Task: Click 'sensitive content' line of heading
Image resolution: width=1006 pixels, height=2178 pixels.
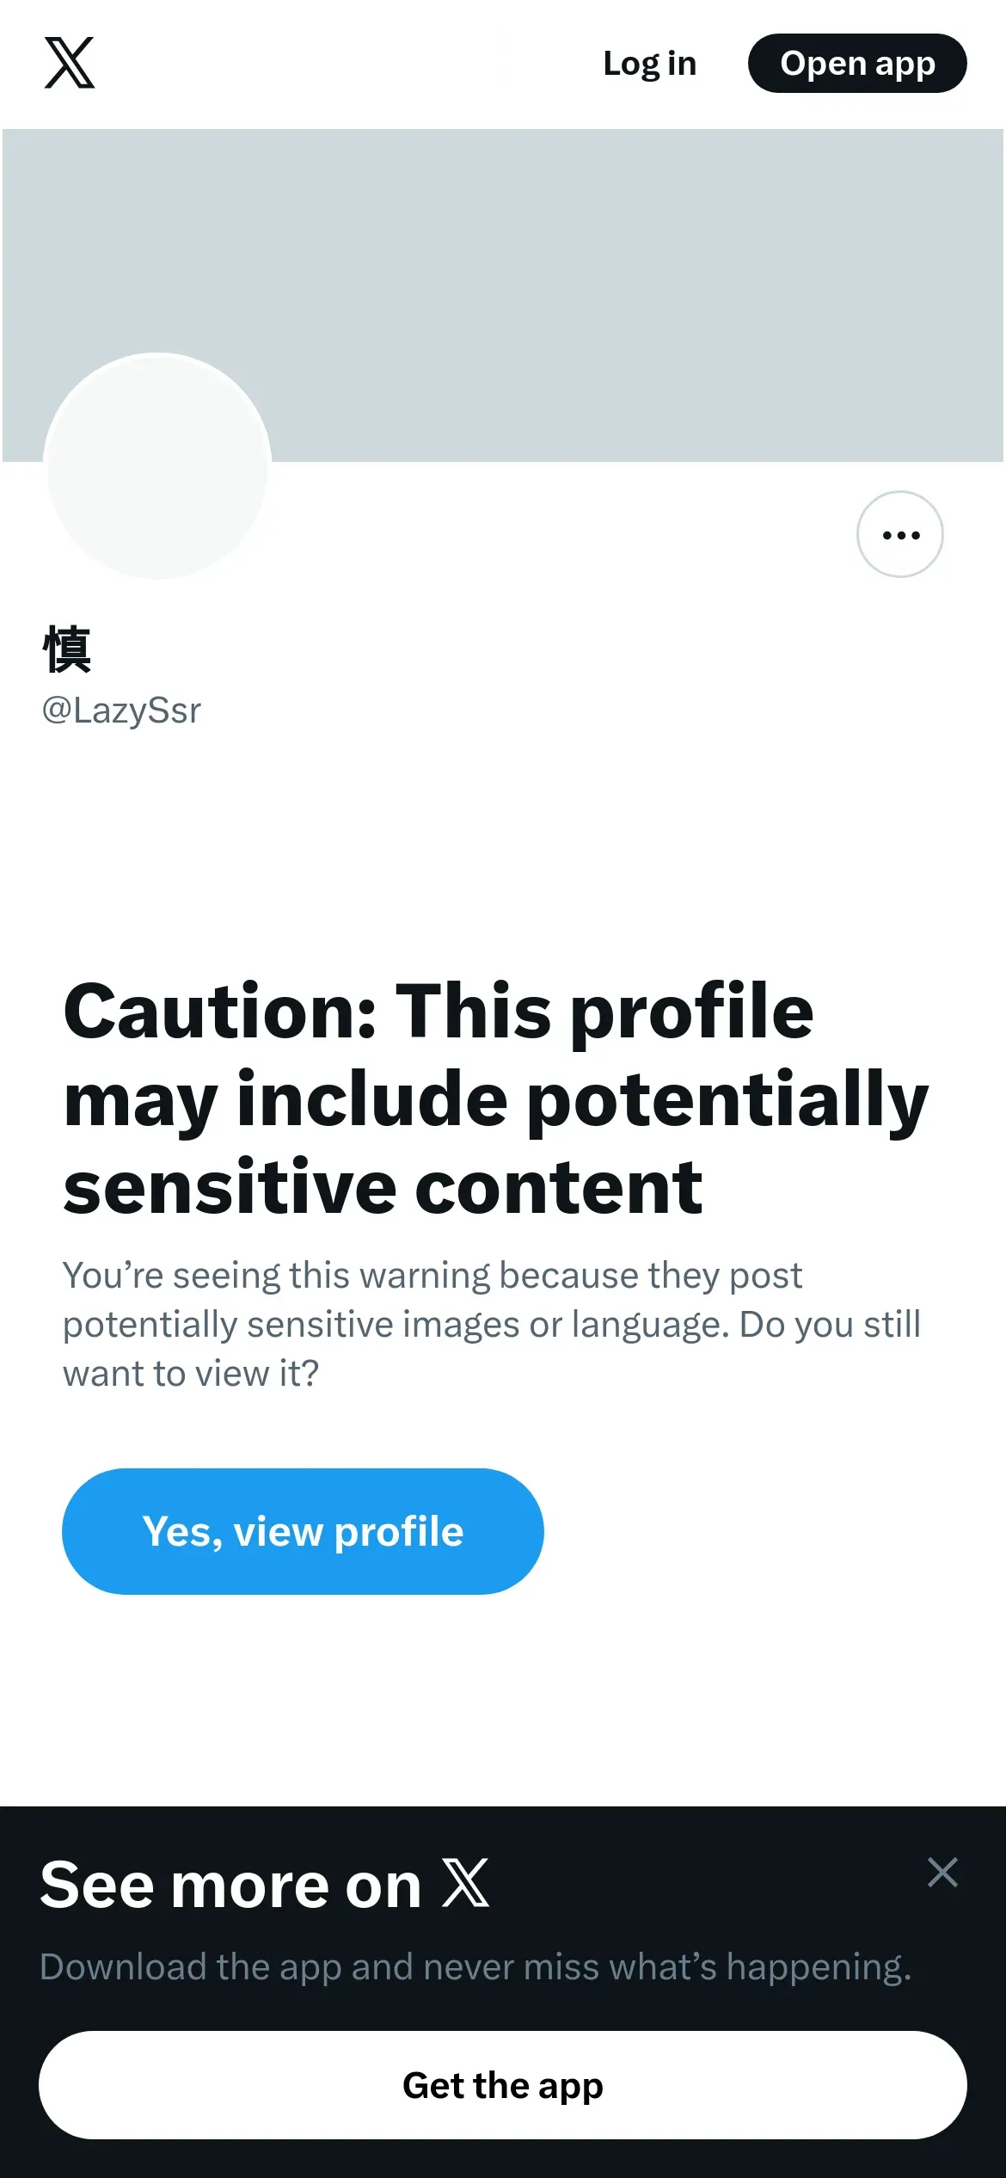Action: (383, 1187)
